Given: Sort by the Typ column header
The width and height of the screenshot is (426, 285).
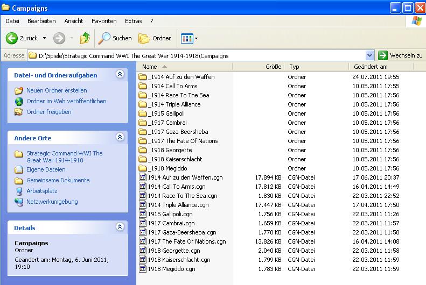Looking at the screenshot, I should (317, 67).
